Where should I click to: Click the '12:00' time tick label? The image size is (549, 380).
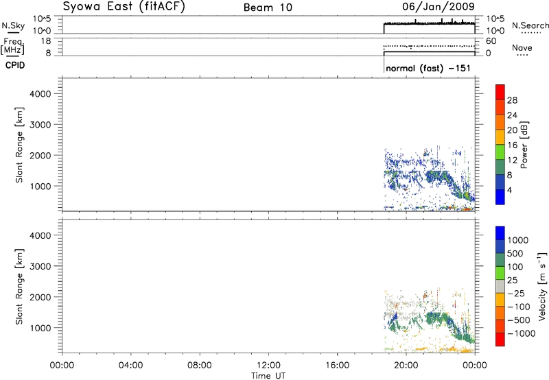[268, 366]
